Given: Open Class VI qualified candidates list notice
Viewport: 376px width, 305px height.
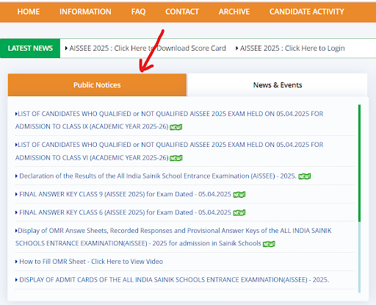Looking at the screenshot, I should coord(170,151).
